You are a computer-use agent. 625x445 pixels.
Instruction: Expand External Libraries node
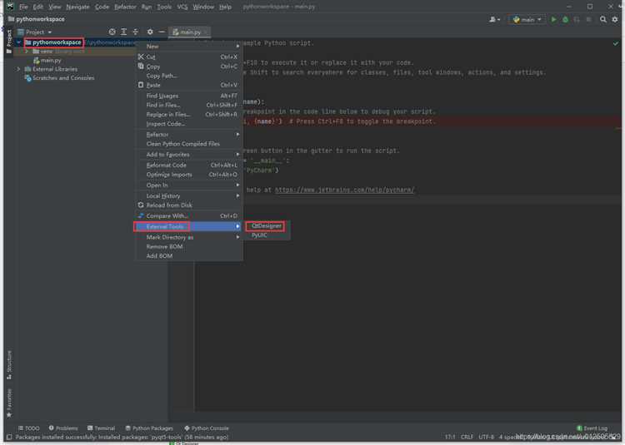(18, 69)
